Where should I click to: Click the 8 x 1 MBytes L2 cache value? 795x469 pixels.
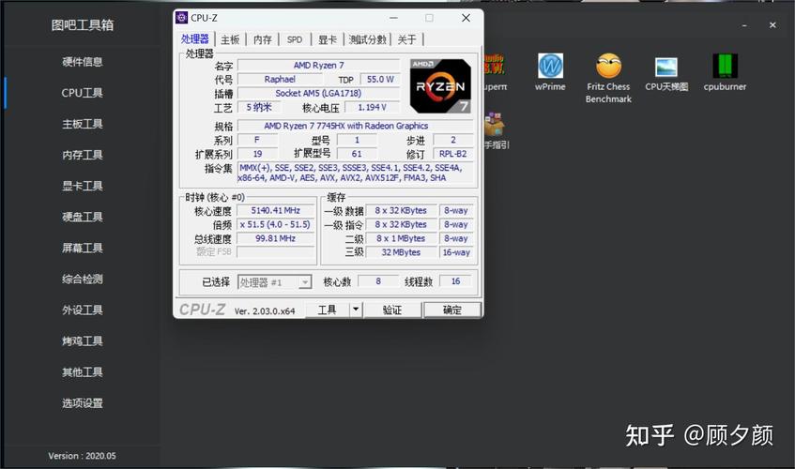tap(401, 238)
